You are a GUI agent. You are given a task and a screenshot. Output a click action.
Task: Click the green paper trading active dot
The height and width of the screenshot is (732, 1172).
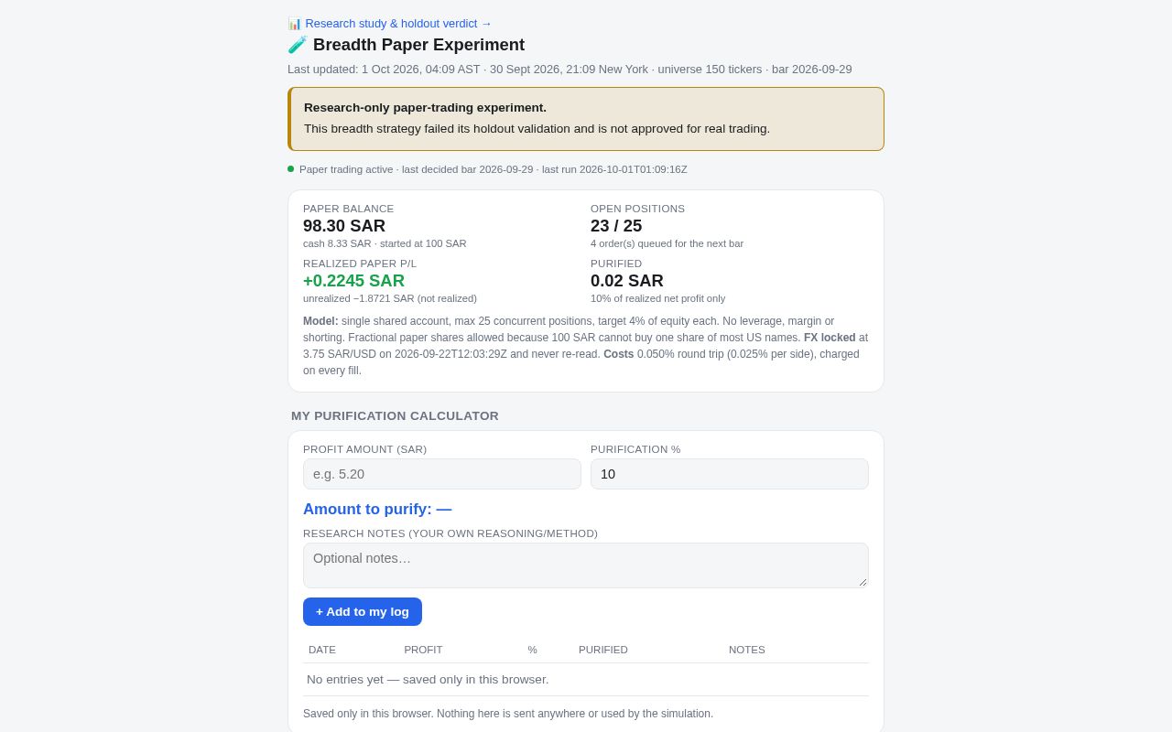tap(291, 168)
